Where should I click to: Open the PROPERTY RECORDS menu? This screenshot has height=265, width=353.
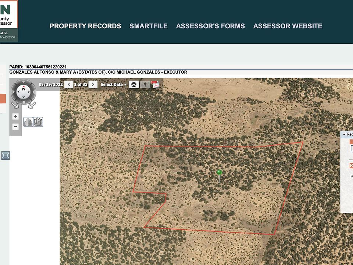click(x=85, y=26)
